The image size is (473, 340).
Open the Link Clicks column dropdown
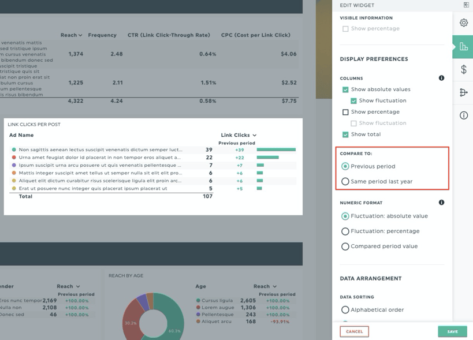tap(254, 136)
